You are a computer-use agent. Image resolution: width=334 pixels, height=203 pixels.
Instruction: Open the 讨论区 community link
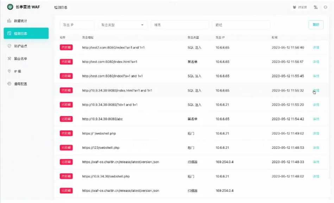point(300,7)
